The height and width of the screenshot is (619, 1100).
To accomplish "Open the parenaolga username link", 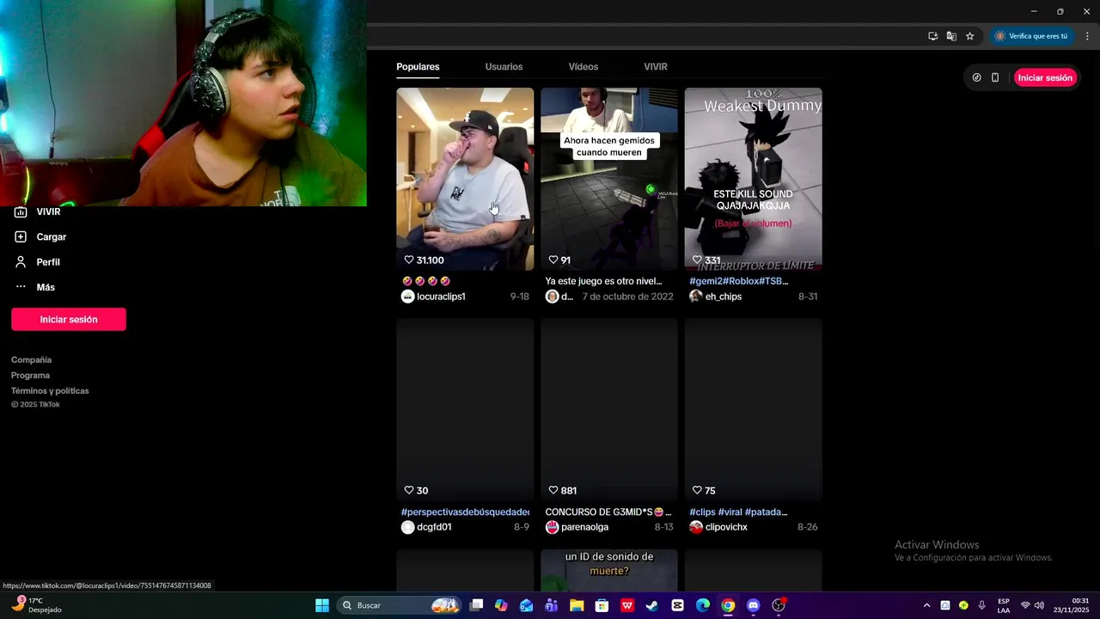I will (x=584, y=527).
